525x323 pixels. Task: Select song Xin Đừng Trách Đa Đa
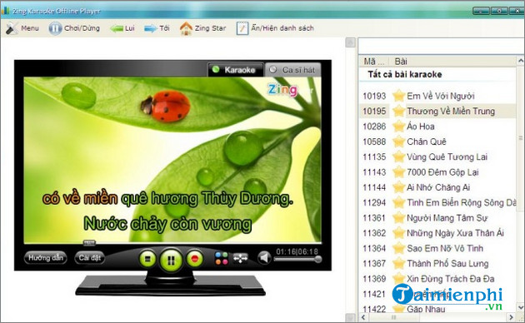pyautogui.click(x=437, y=279)
